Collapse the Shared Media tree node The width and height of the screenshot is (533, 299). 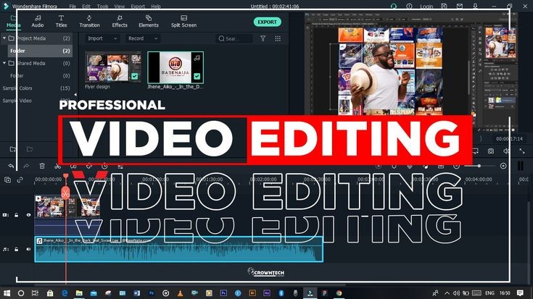pos(4,63)
